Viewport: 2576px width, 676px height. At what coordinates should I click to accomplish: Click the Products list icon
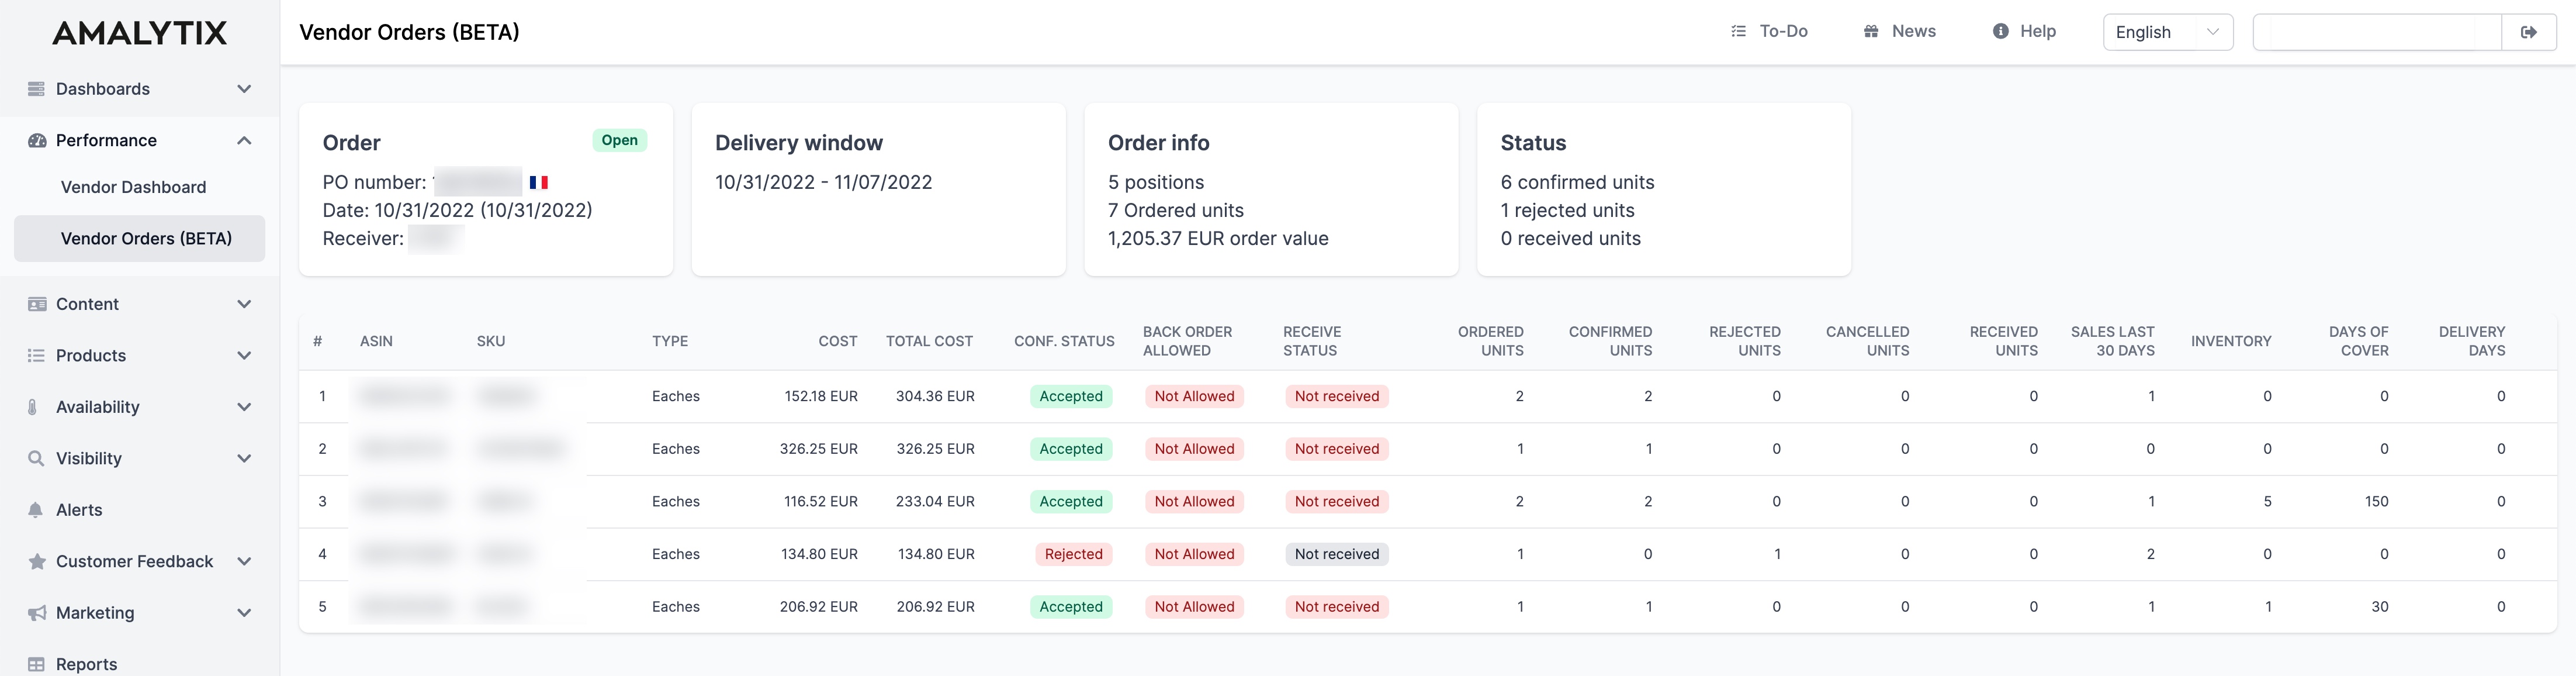tap(36, 355)
